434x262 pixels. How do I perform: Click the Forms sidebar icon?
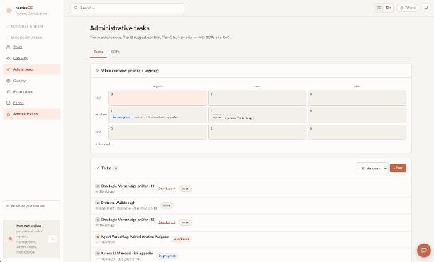9,103
